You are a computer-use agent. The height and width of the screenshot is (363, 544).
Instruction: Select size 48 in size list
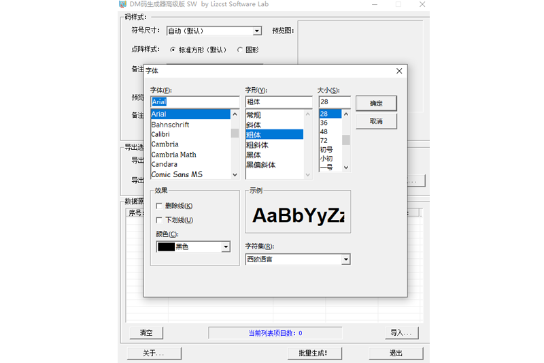[330, 131]
